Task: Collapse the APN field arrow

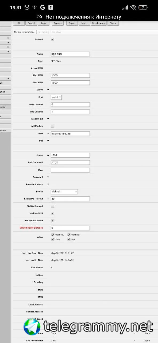Action: [48, 133]
